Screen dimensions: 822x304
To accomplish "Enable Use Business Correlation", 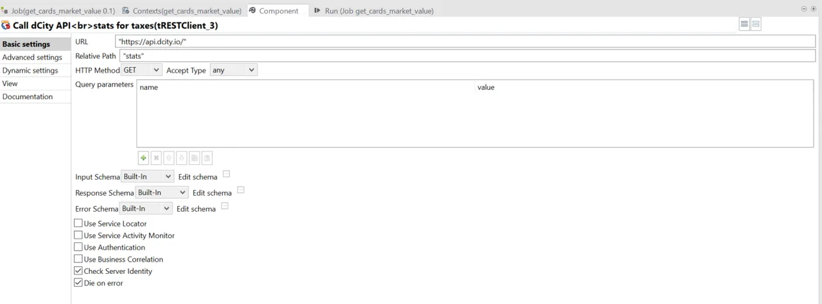I will tap(78, 259).
